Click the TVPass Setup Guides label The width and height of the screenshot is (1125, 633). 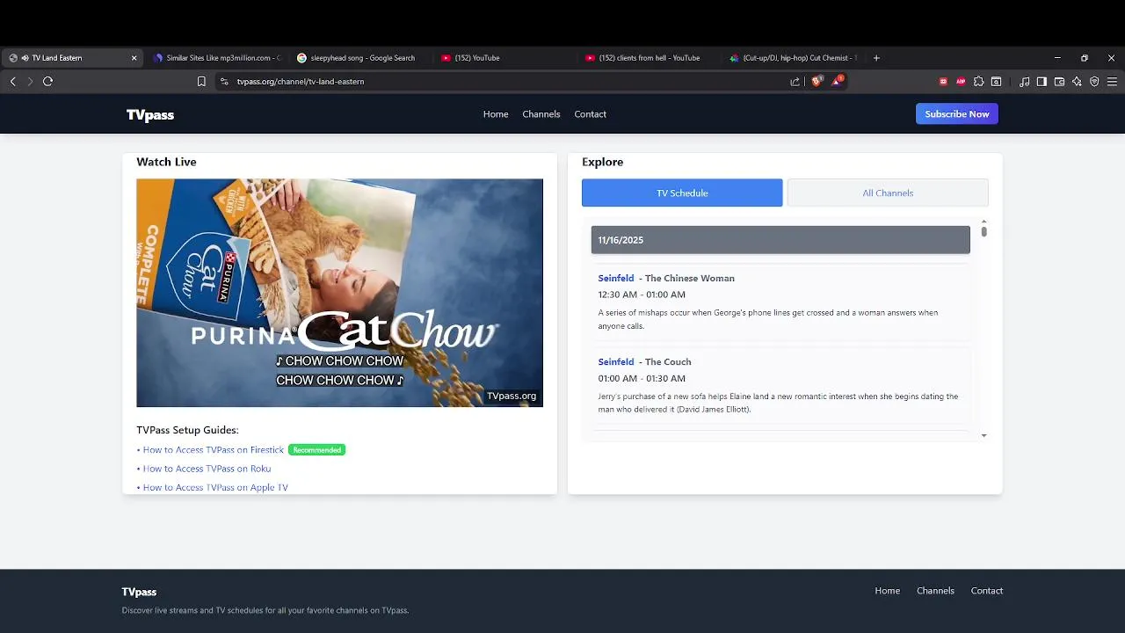(187, 430)
